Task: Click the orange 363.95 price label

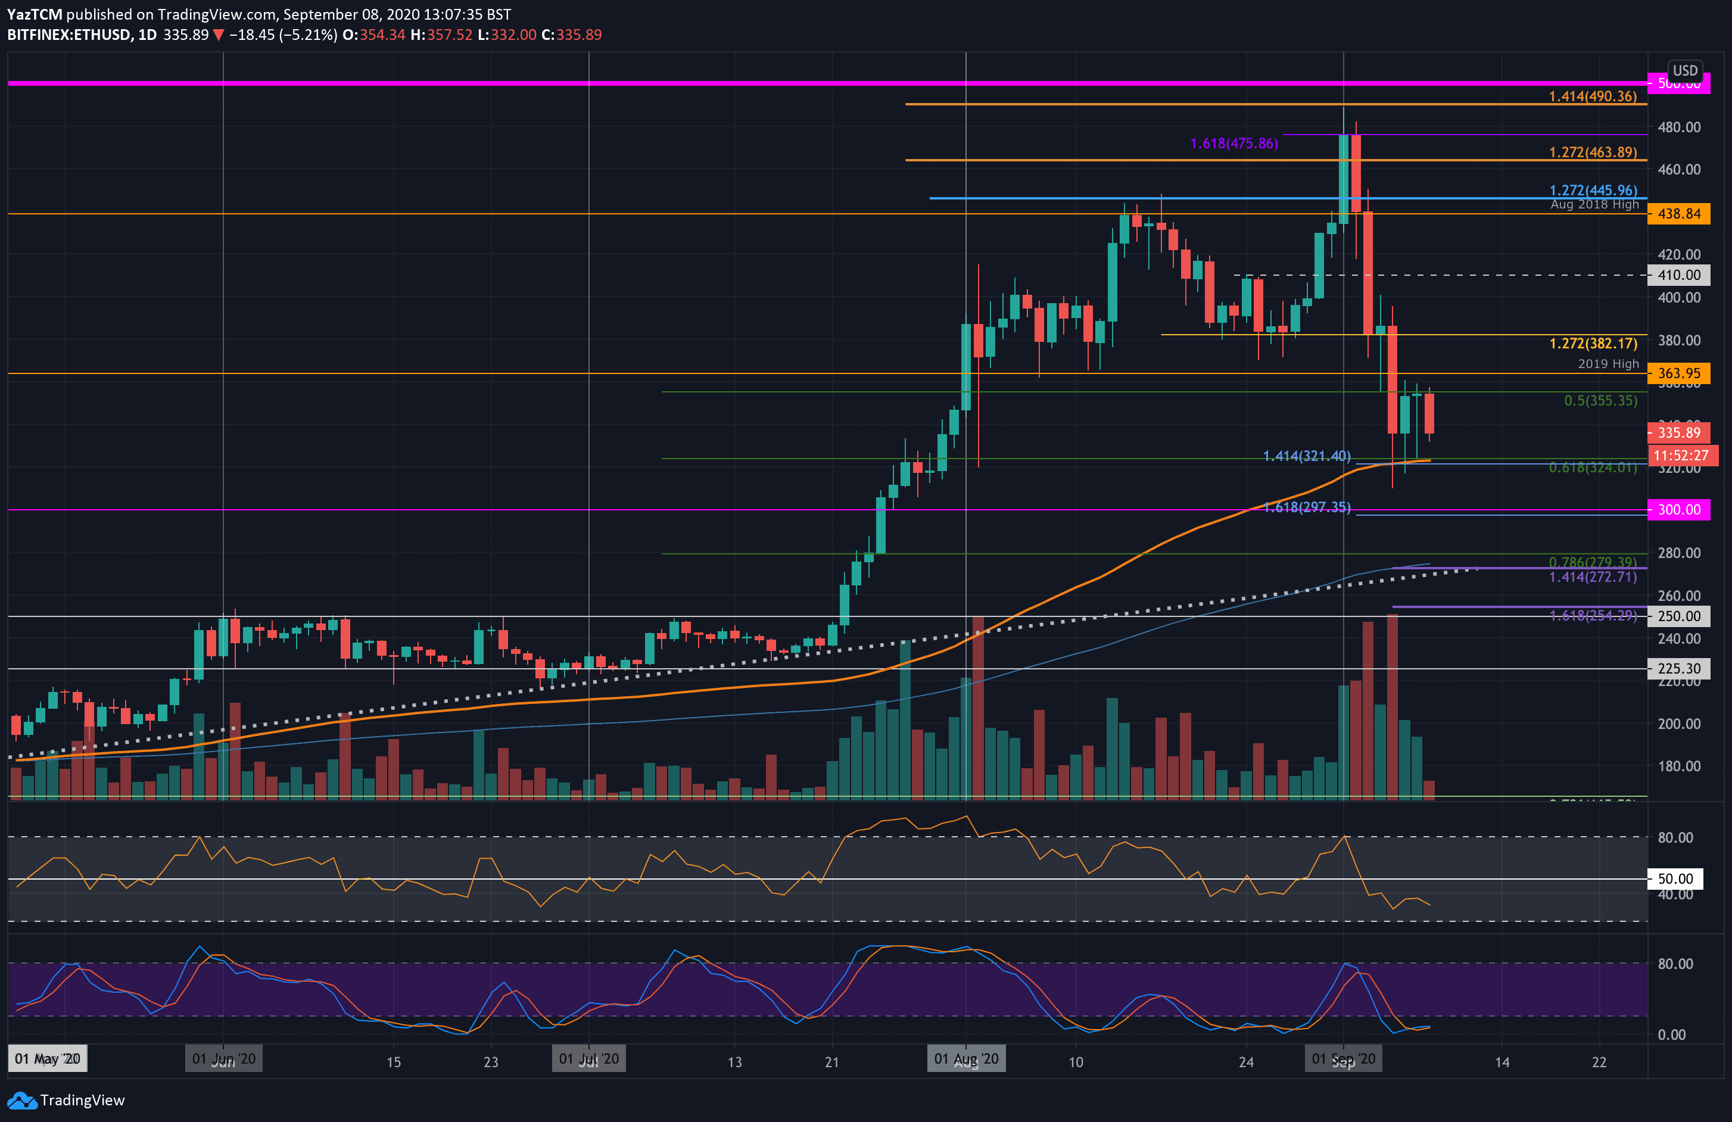Action: [x=1678, y=373]
